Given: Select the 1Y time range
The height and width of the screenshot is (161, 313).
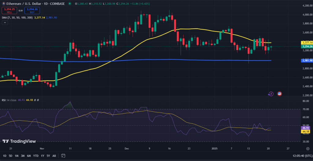Looking at the screenshot, I should (x=42, y=156).
